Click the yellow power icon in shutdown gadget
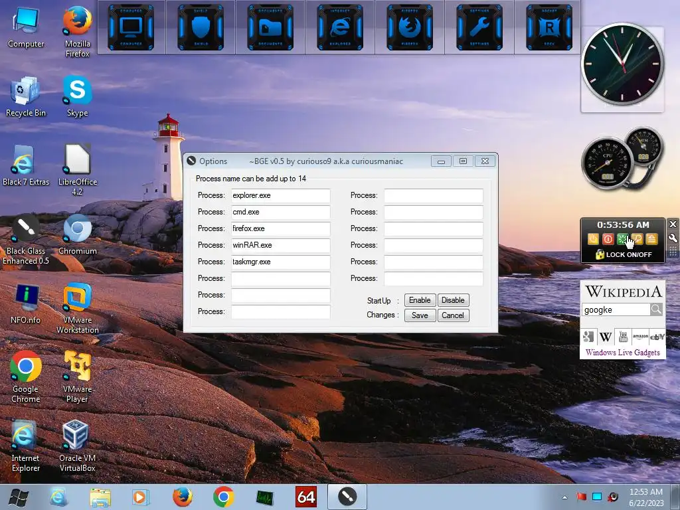This screenshot has width=680, height=510. 593,239
